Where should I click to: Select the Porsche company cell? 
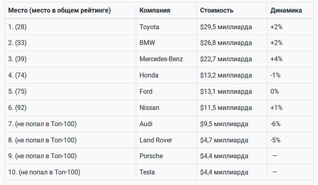point(151,156)
